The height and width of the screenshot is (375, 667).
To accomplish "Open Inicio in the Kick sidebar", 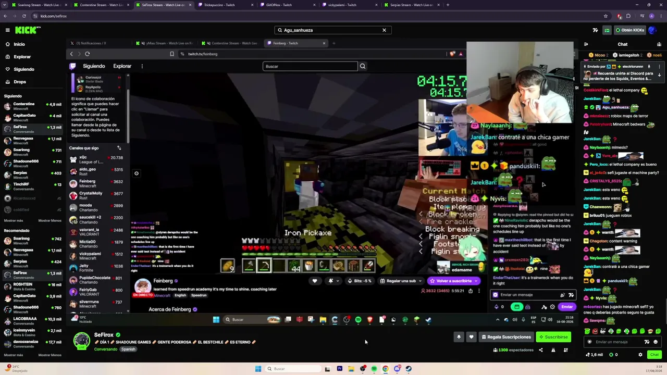I will coord(19,44).
